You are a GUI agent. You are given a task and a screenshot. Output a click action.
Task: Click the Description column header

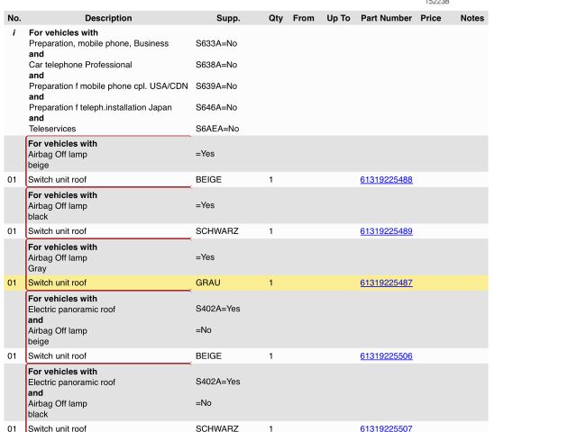pos(108,18)
